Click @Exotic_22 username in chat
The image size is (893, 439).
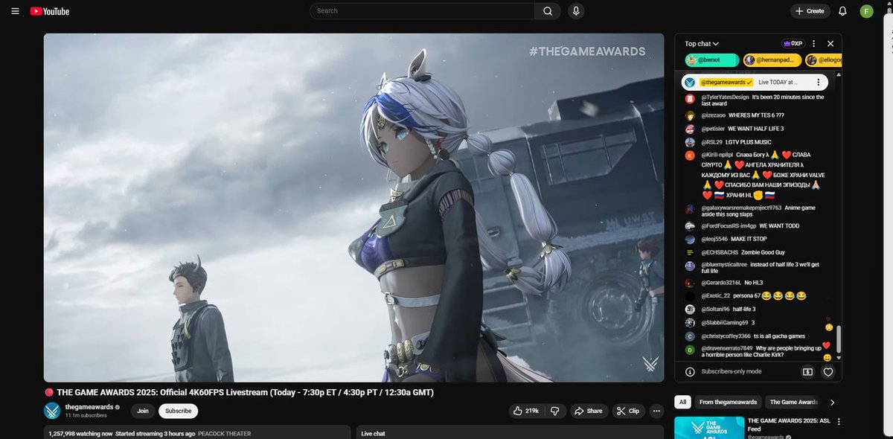[x=715, y=296]
